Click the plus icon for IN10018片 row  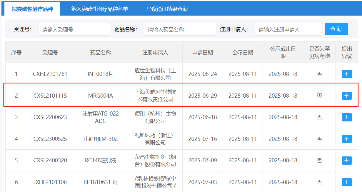(347, 74)
